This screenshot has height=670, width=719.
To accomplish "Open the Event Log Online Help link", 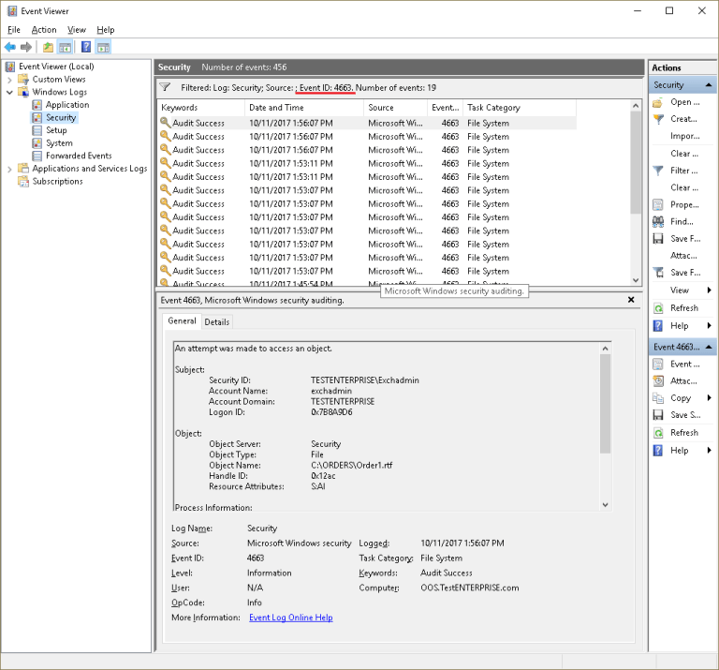I will [x=291, y=618].
